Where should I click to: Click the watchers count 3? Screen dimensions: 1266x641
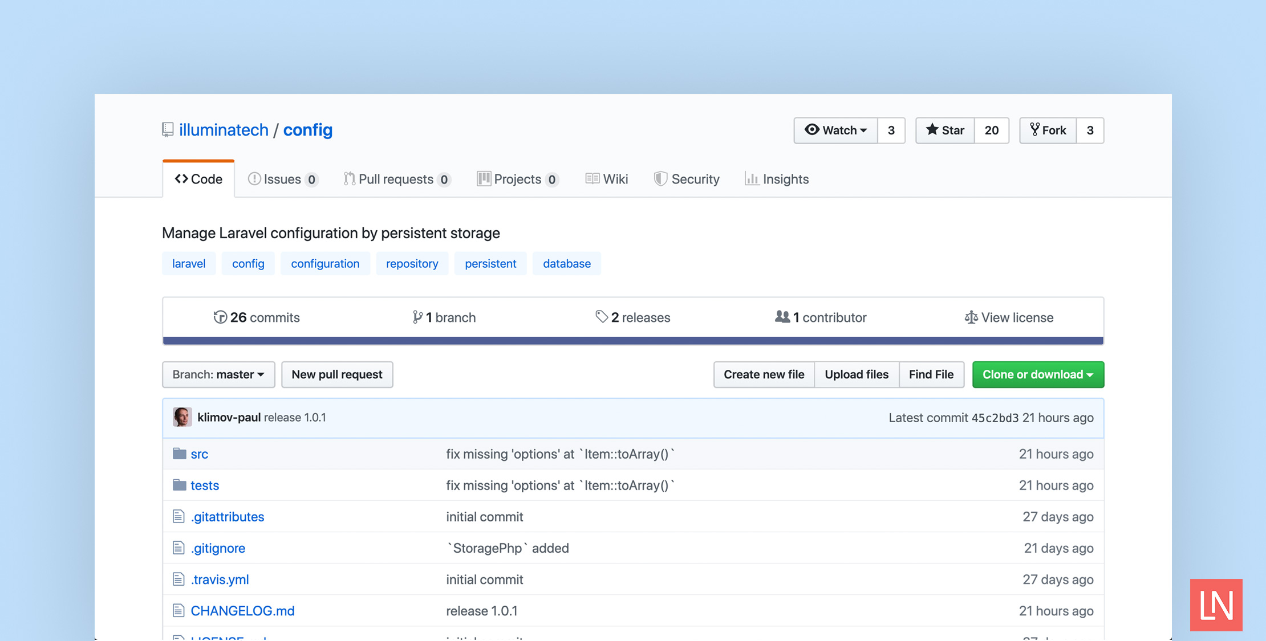[891, 130]
